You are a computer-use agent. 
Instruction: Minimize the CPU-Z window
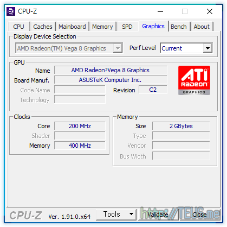(x=160, y=11)
